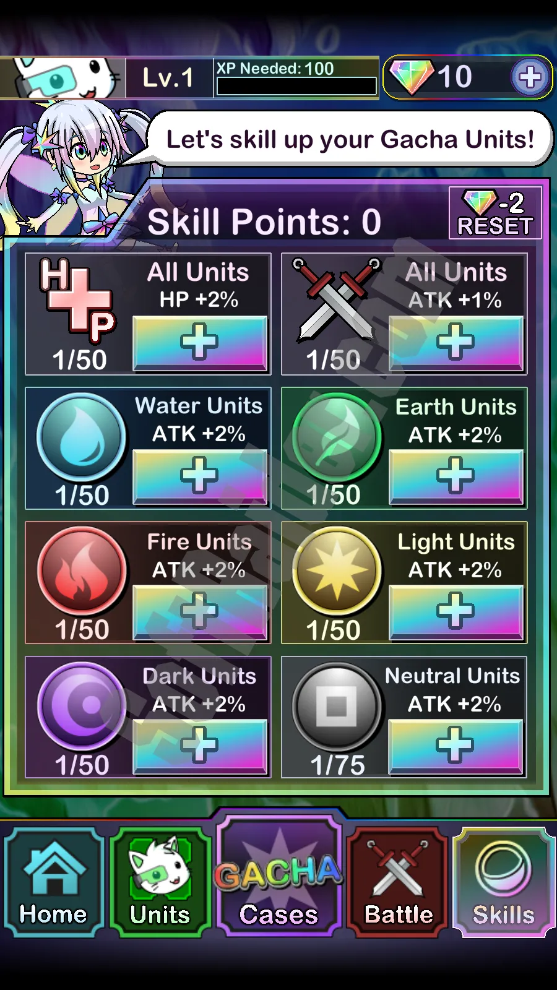Select the Light star element icon

337,571
